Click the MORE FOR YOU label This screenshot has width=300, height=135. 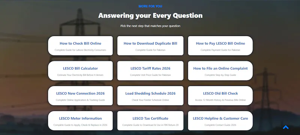pos(150,6)
